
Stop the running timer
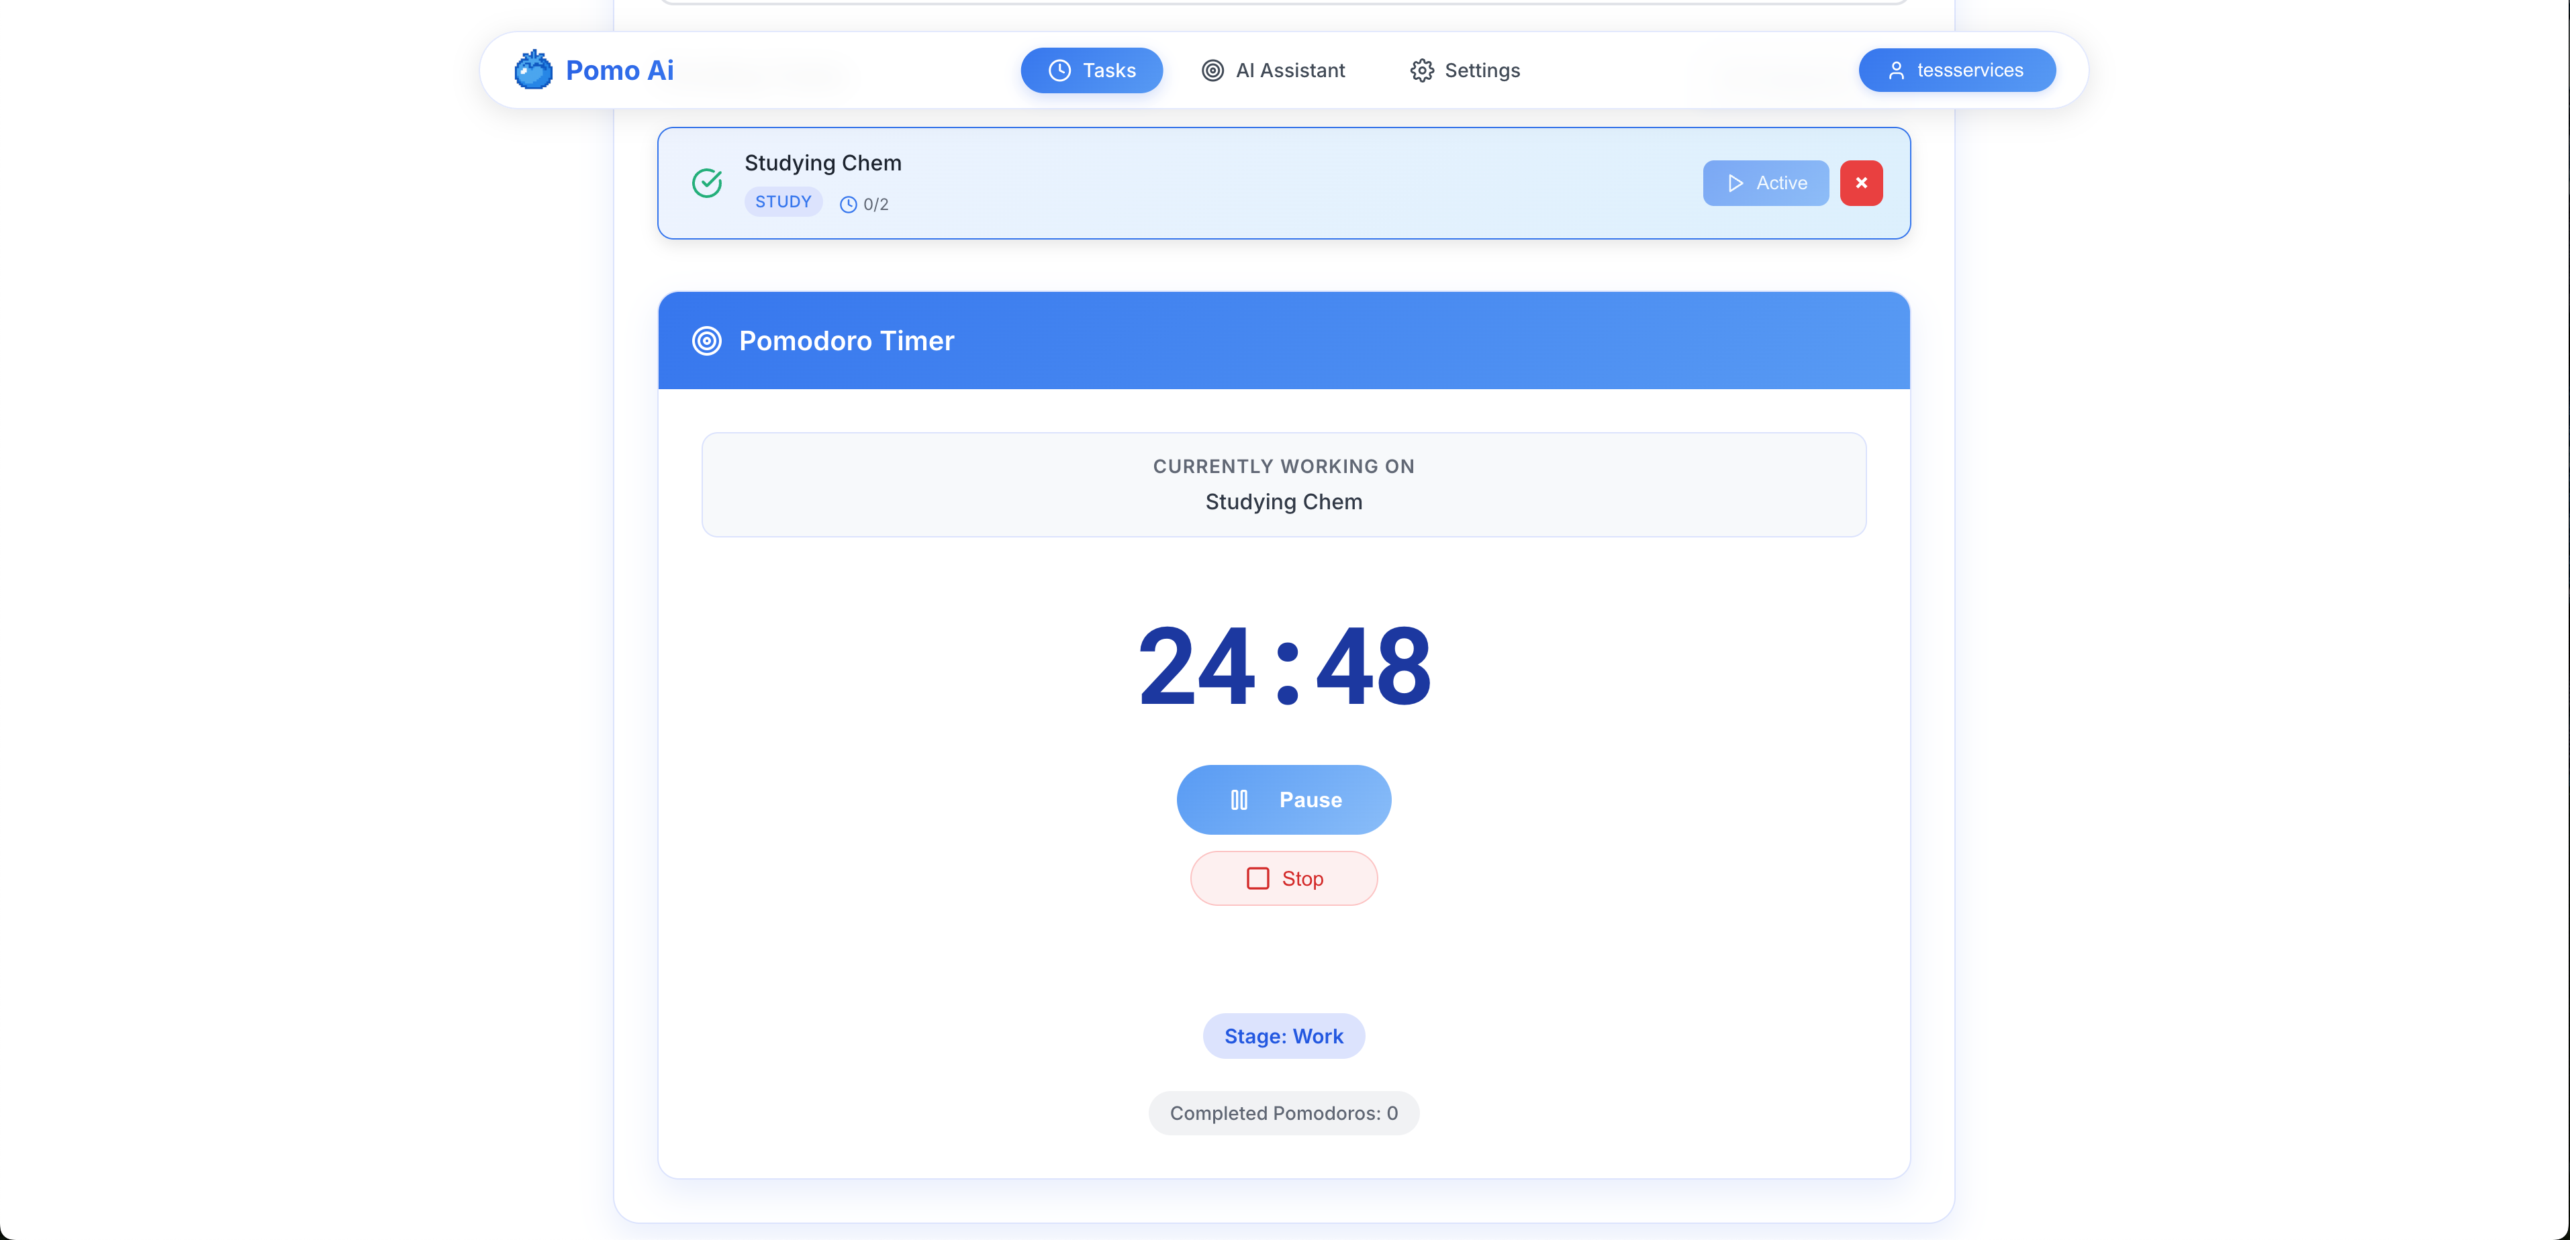tap(1283, 878)
